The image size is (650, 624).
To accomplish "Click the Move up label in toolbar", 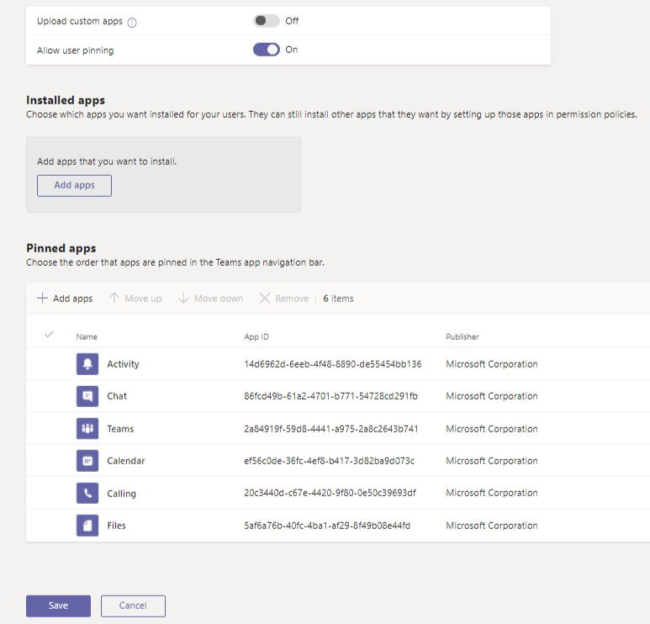I will 143,299.
